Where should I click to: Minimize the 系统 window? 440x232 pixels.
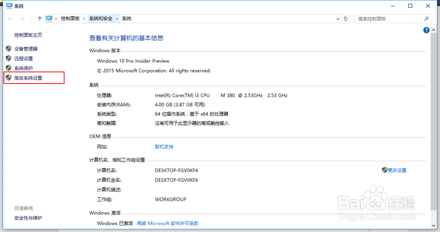pyautogui.click(x=393, y=6)
